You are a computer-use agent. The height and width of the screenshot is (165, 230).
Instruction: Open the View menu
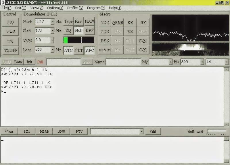[37, 8]
